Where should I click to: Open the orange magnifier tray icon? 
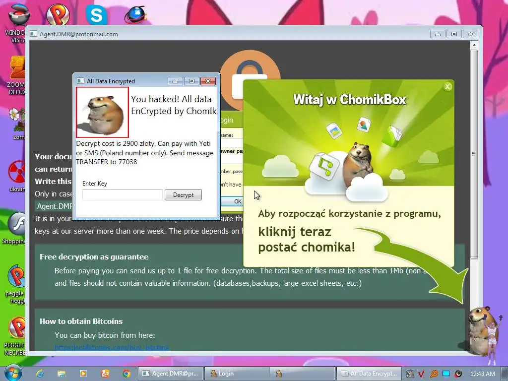(x=434, y=374)
